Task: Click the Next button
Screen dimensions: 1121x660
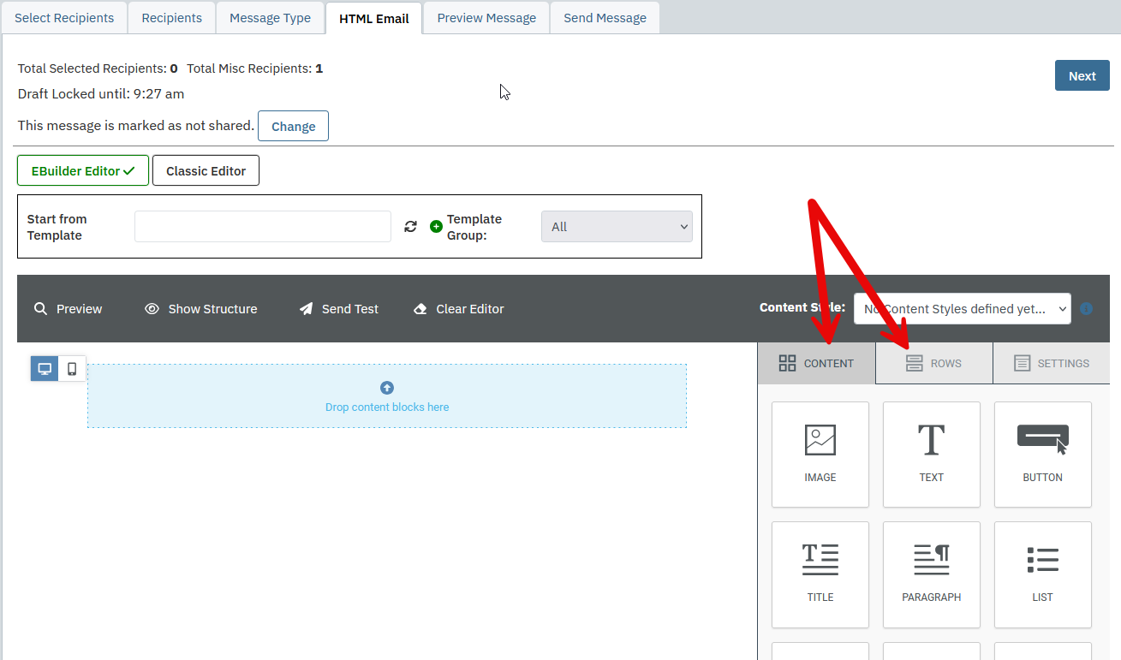Action: coord(1082,75)
